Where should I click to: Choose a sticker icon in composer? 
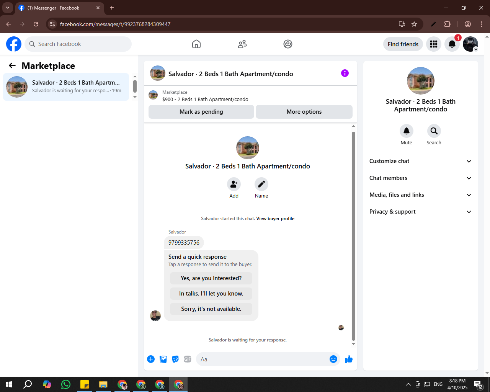[x=175, y=359]
